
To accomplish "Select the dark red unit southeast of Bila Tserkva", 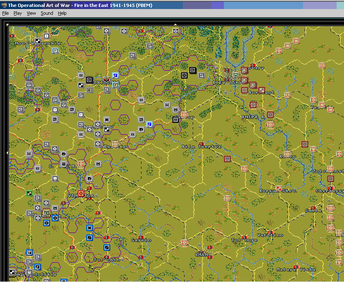I will pyautogui.click(x=227, y=159).
